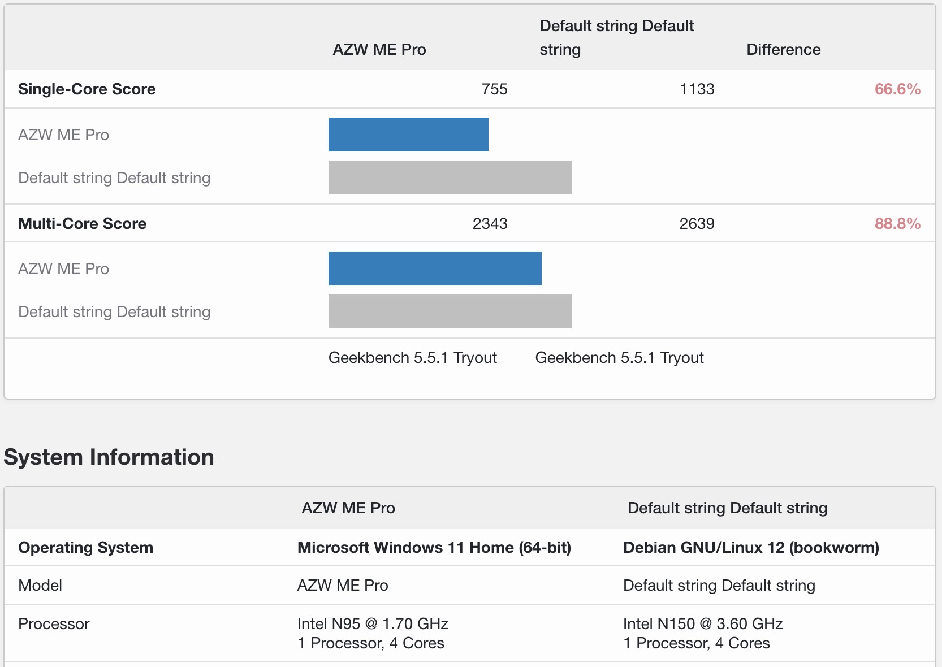
Task: Click the multi-core score 2343
Action: [490, 224]
